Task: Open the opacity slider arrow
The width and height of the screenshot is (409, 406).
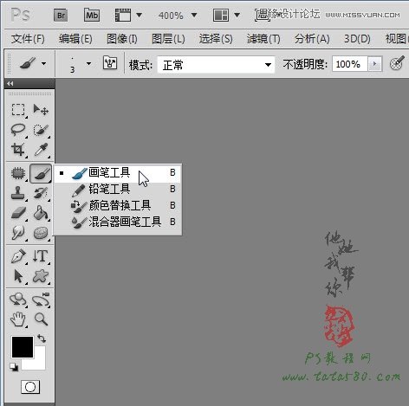Action: [375, 64]
